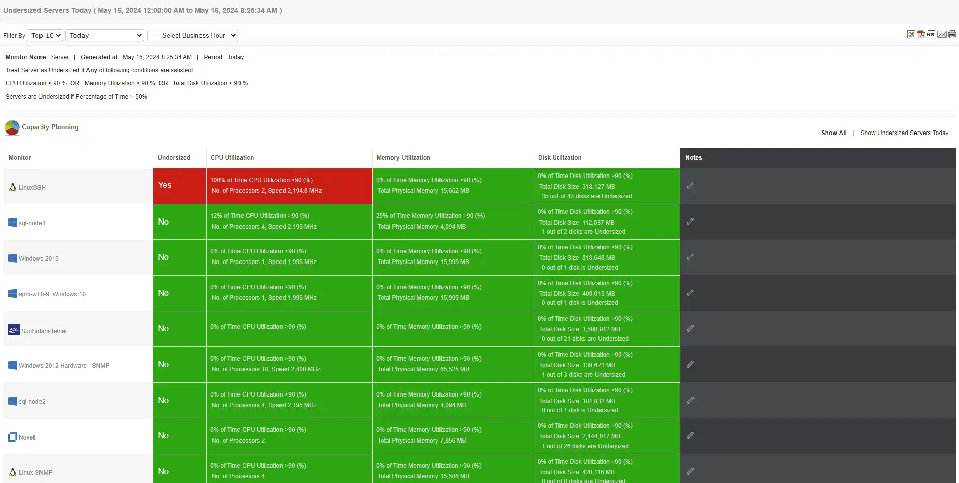The width and height of the screenshot is (959, 483).
Task: Click the Capacity Planning pie chart icon
Action: [11, 127]
